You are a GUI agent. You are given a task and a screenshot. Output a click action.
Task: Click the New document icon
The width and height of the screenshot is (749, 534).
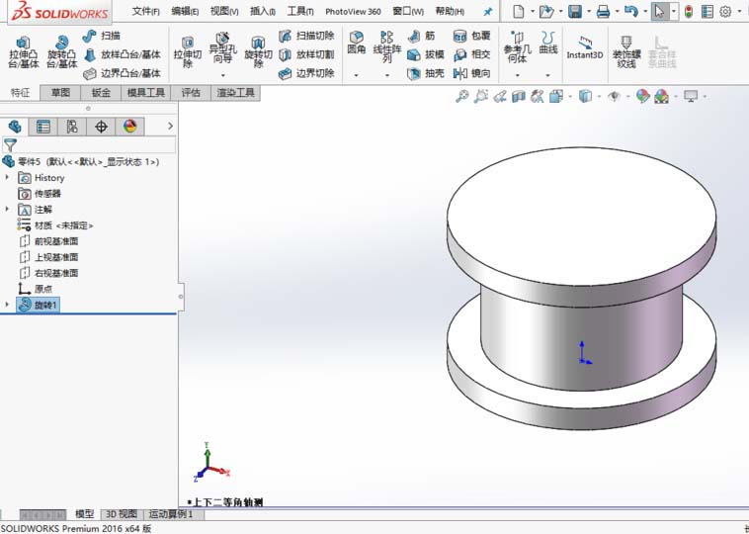pyautogui.click(x=519, y=12)
